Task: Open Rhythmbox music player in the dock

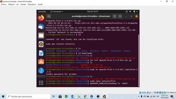Action: pos(41,44)
